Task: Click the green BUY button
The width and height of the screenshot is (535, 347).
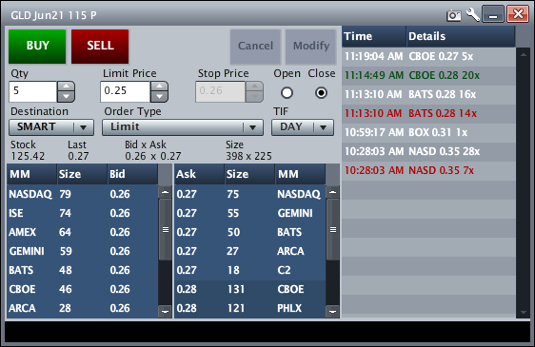Action: (x=37, y=47)
